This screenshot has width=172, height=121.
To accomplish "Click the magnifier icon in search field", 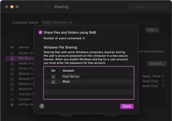I will coord(132,7).
